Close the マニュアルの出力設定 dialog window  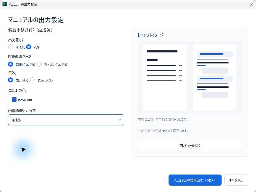tap(252, 4)
